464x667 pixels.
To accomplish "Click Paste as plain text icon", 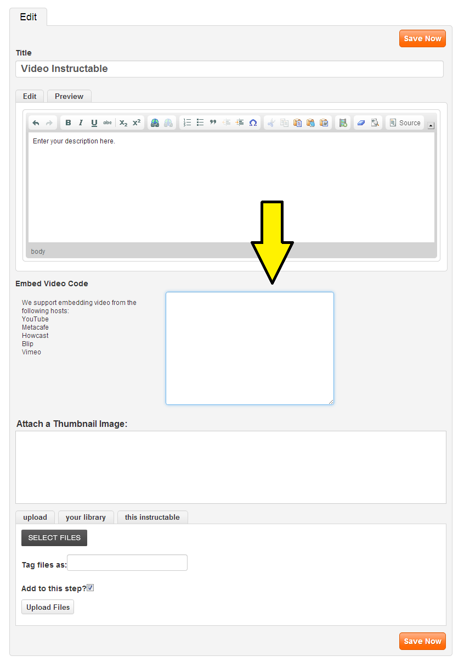I will point(310,123).
